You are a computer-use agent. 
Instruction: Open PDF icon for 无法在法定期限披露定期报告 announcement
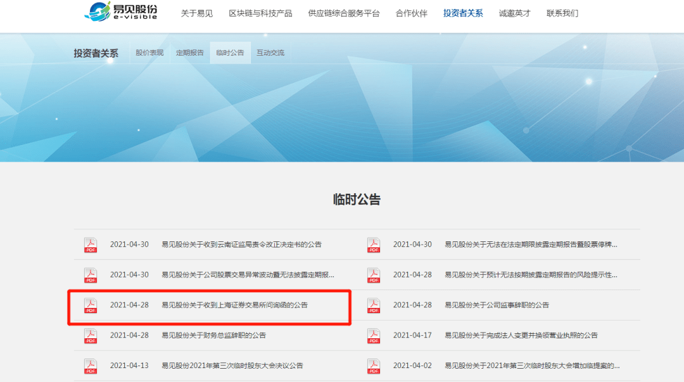[x=374, y=245]
